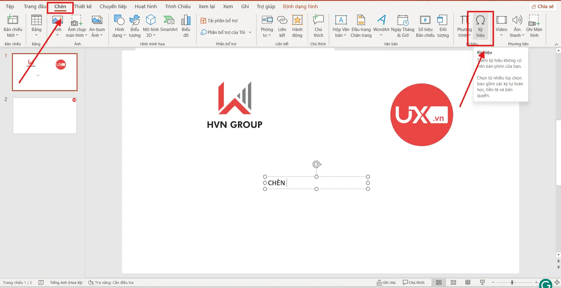Viewport: 561px width, 288px height.
Task: Switch to reading view in status bar
Action: [x=468, y=282]
